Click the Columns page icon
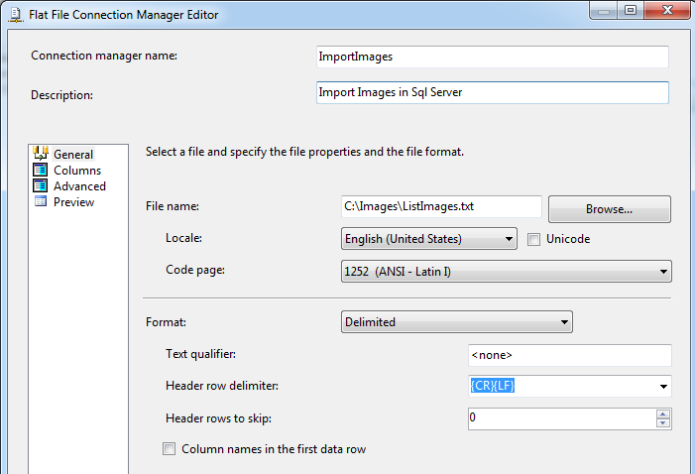Image resolution: width=695 pixels, height=474 pixels. pyautogui.click(x=41, y=170)
